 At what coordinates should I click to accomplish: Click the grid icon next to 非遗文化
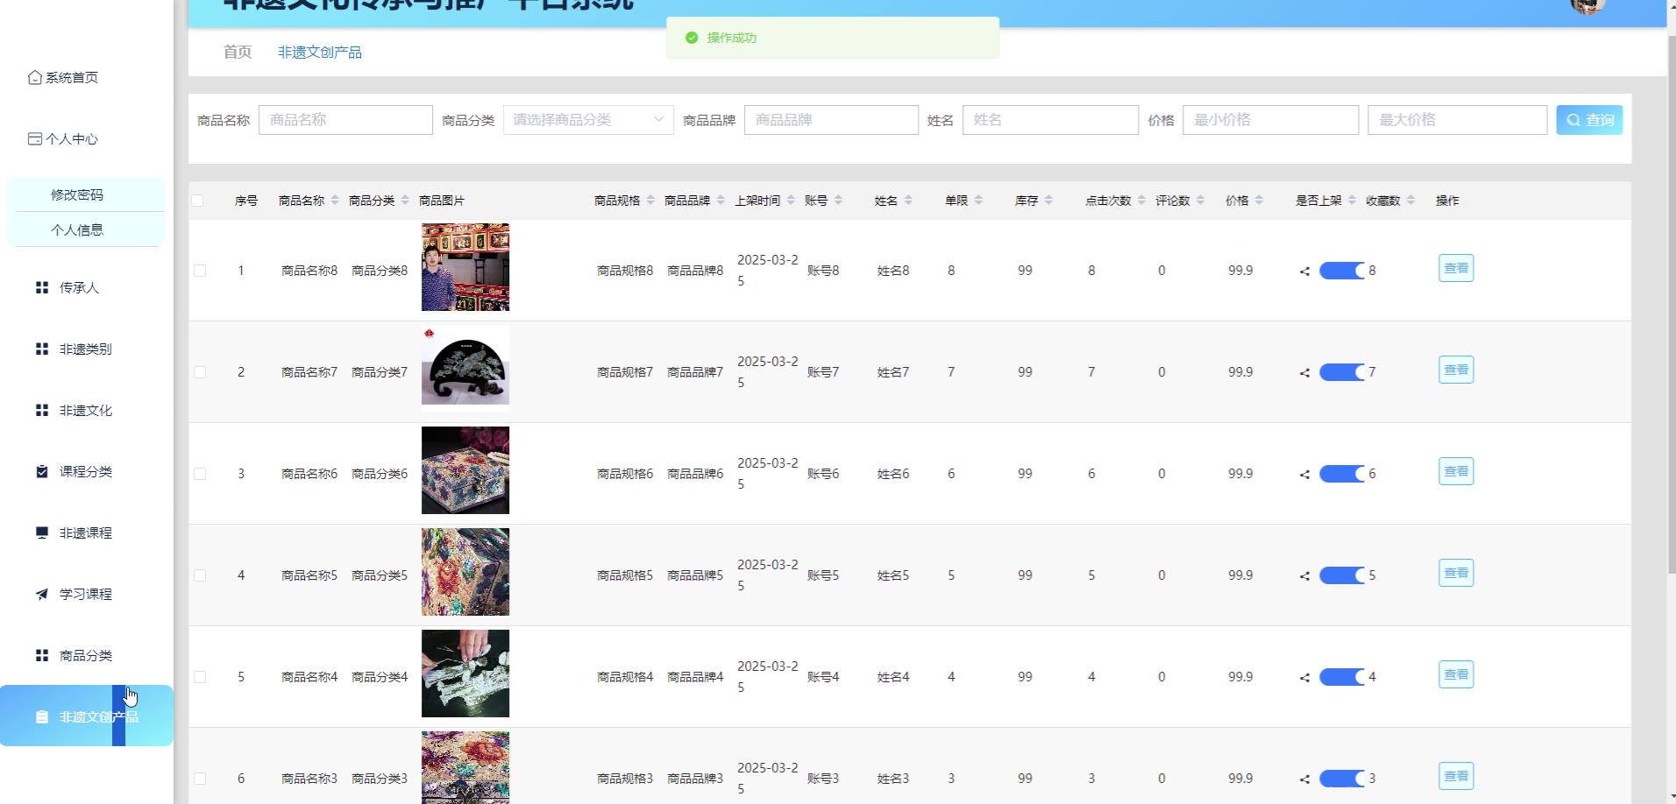[41, 411]
